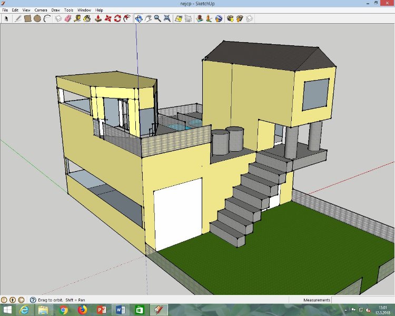
Task: Open the File menu
Action: (x=5, y=10)
